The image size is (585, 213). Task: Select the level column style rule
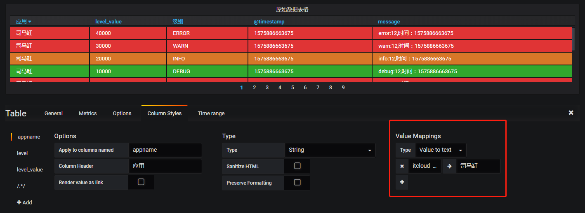pos(22,153)
